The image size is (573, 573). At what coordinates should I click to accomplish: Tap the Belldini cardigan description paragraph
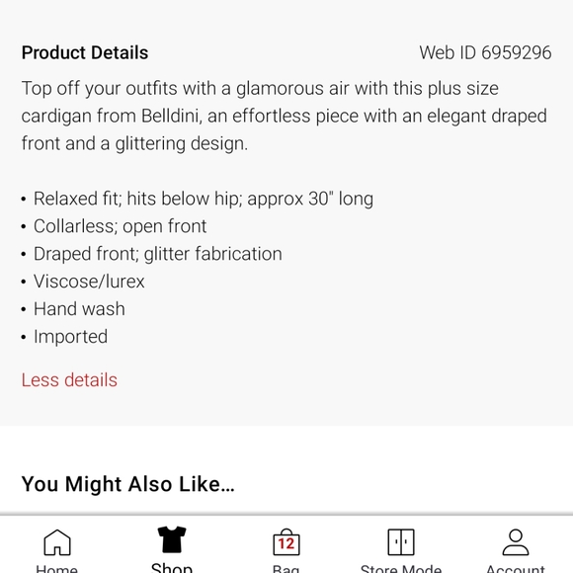pos(285,116)
